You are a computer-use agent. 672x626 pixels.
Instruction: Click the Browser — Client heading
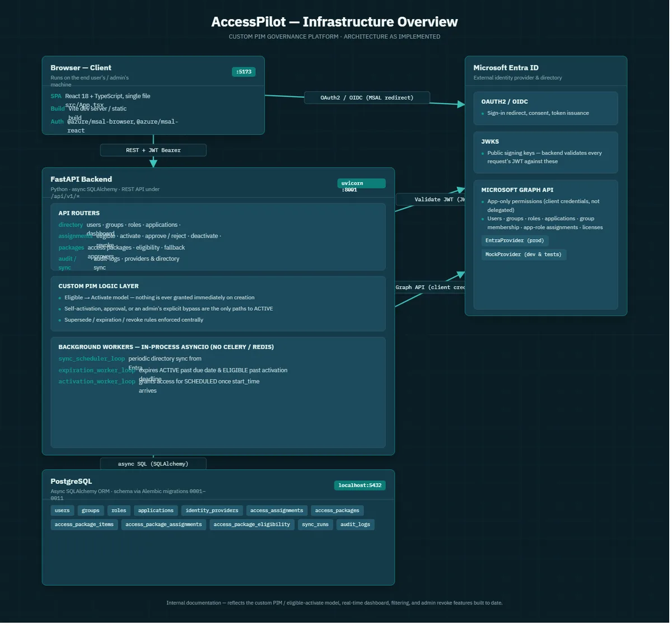point(81,68)
